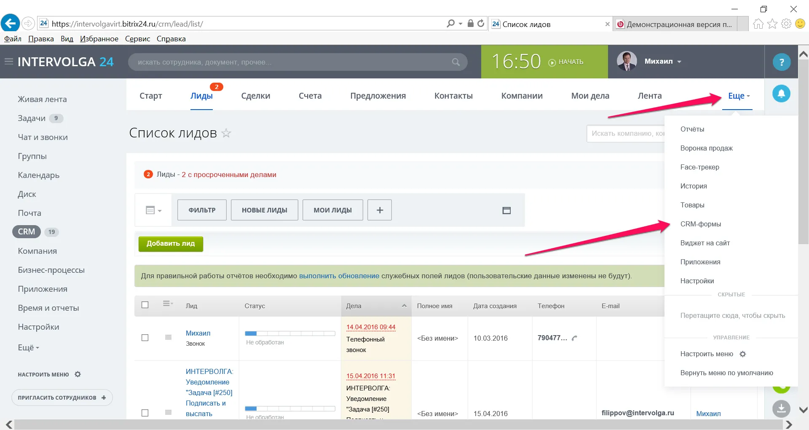Click the filter panel window toggle icon
Viewport: 809px width, 430px height.
click(x=506, y=210)
